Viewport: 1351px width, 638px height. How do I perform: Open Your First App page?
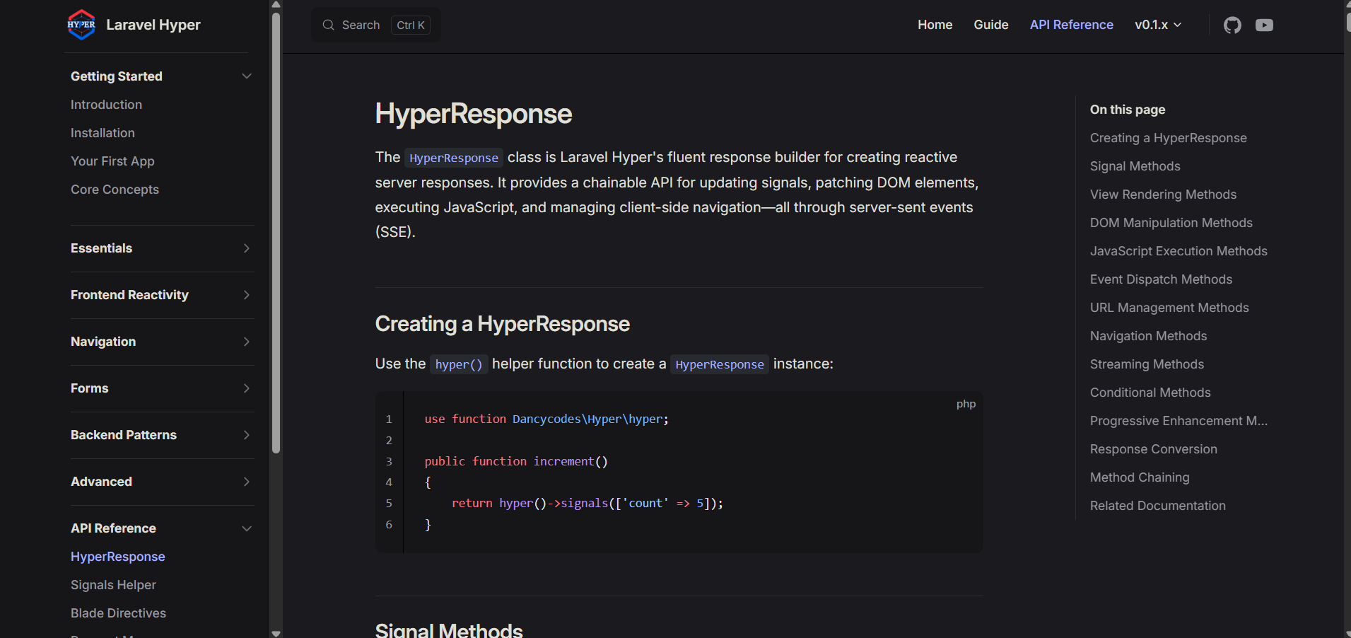pos(112,161)
